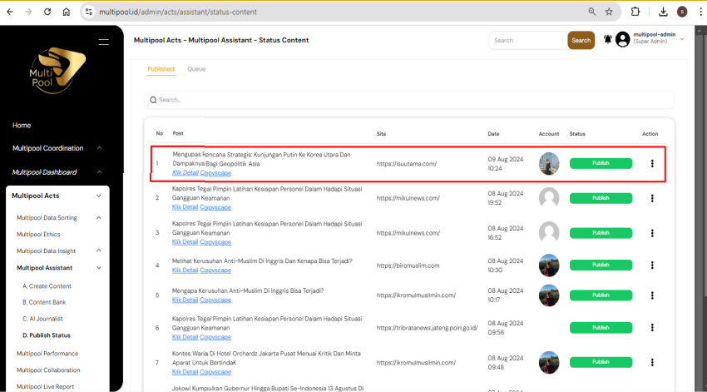
Task: Click the Date column header
Action: click(493, 133)
